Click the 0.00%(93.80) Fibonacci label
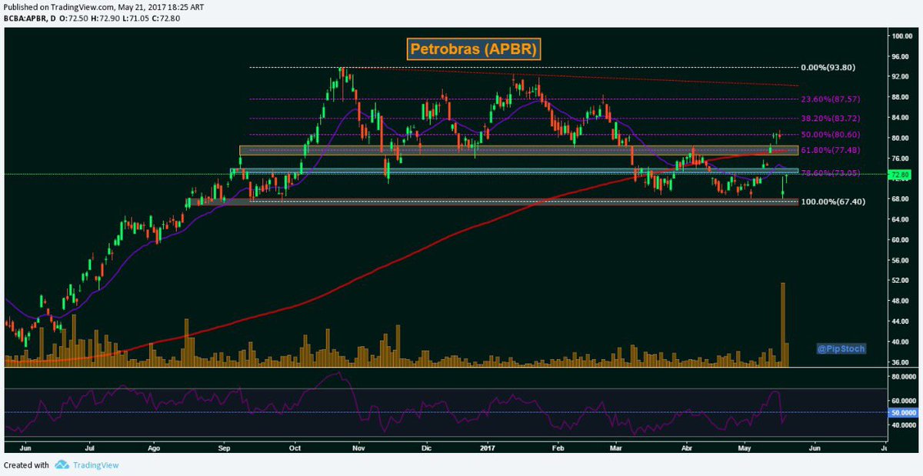923x476 pixels. (829, 68)
